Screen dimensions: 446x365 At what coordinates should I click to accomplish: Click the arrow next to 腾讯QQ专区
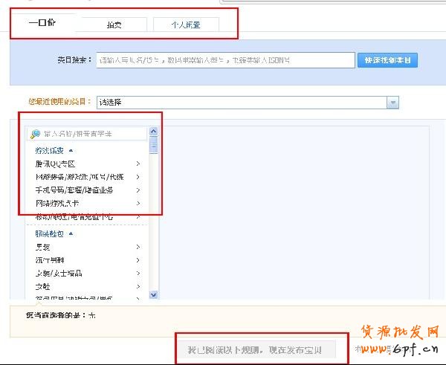pos(138,164)
